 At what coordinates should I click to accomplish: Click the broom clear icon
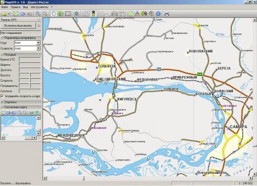(x=137, y=14)
